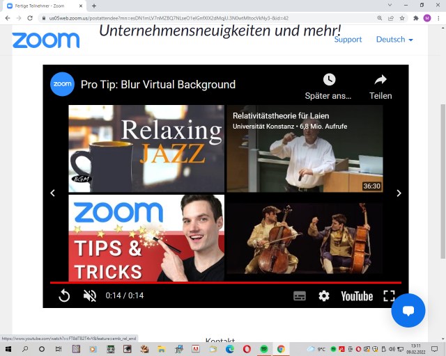446x356 pixels.
Task: Open the Support link
Action: tap(348, 39)
